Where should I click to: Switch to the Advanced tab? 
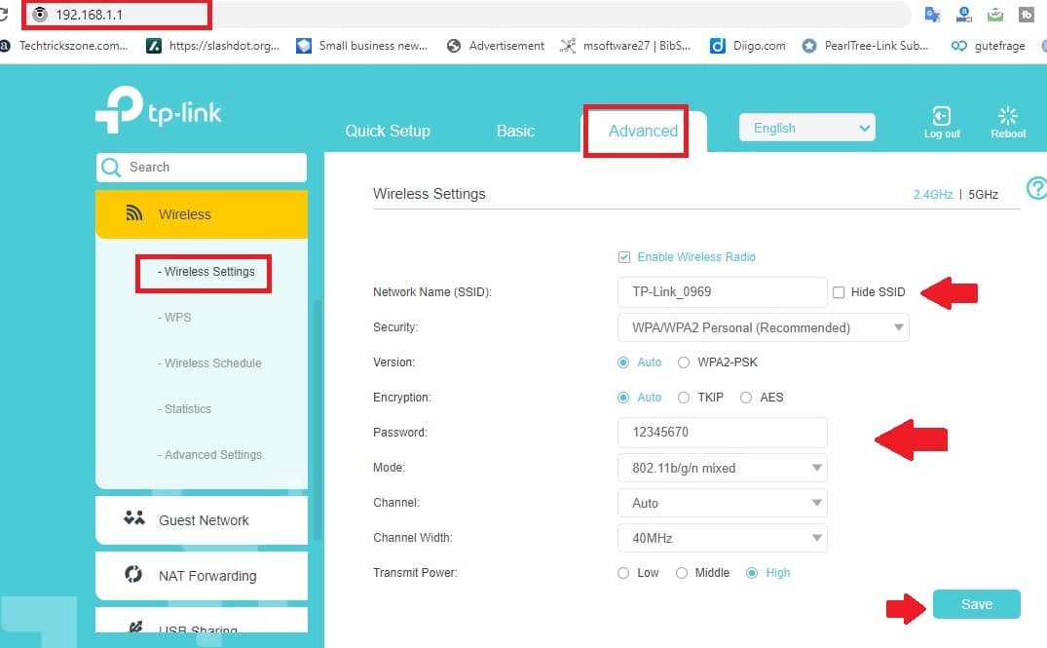pos(643,131)
